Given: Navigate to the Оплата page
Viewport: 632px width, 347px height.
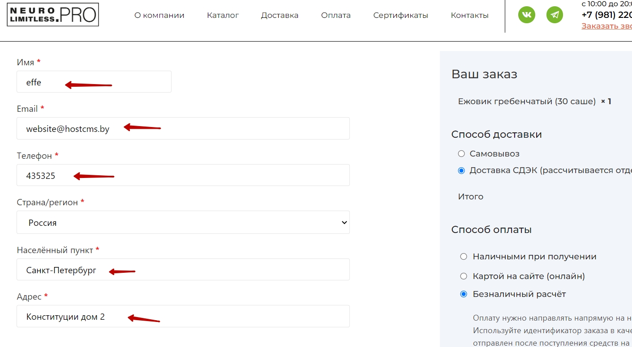Looking at the screenshot, I should pyautogui.click(x=335, y=15).
